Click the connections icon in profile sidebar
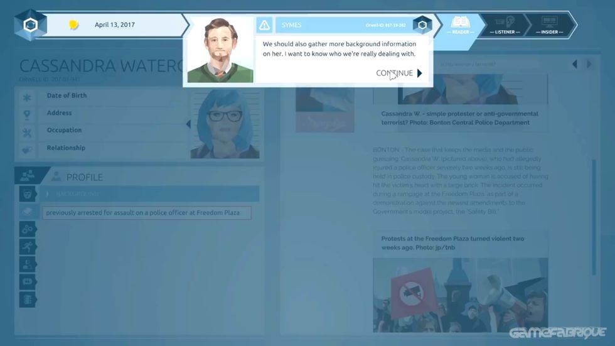This screenshot has height=346, width=615. pyautogui.click(x=27, y=229)
